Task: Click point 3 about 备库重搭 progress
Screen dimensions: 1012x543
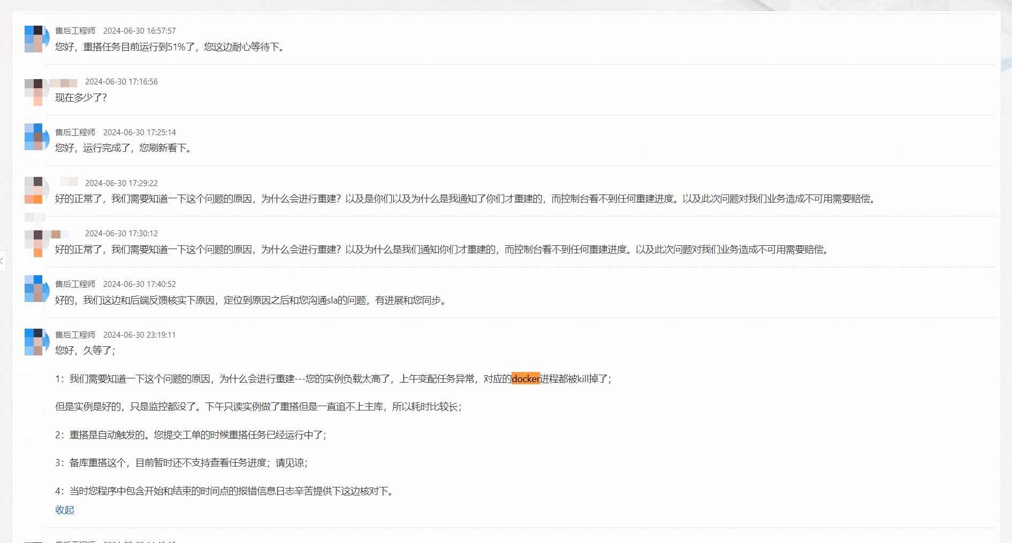Action: (181, 463)
